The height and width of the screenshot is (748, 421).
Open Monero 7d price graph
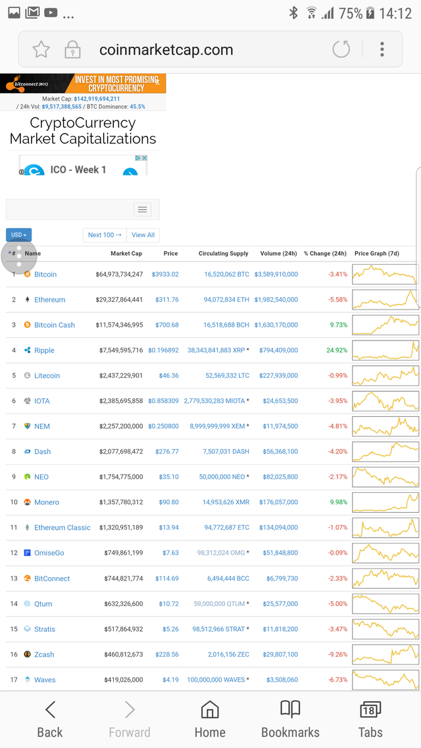coord(385,502)
